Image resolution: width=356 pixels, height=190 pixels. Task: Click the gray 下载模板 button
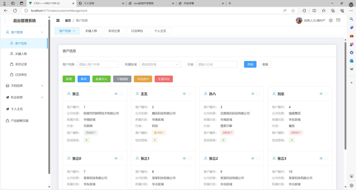click(122, 79)
